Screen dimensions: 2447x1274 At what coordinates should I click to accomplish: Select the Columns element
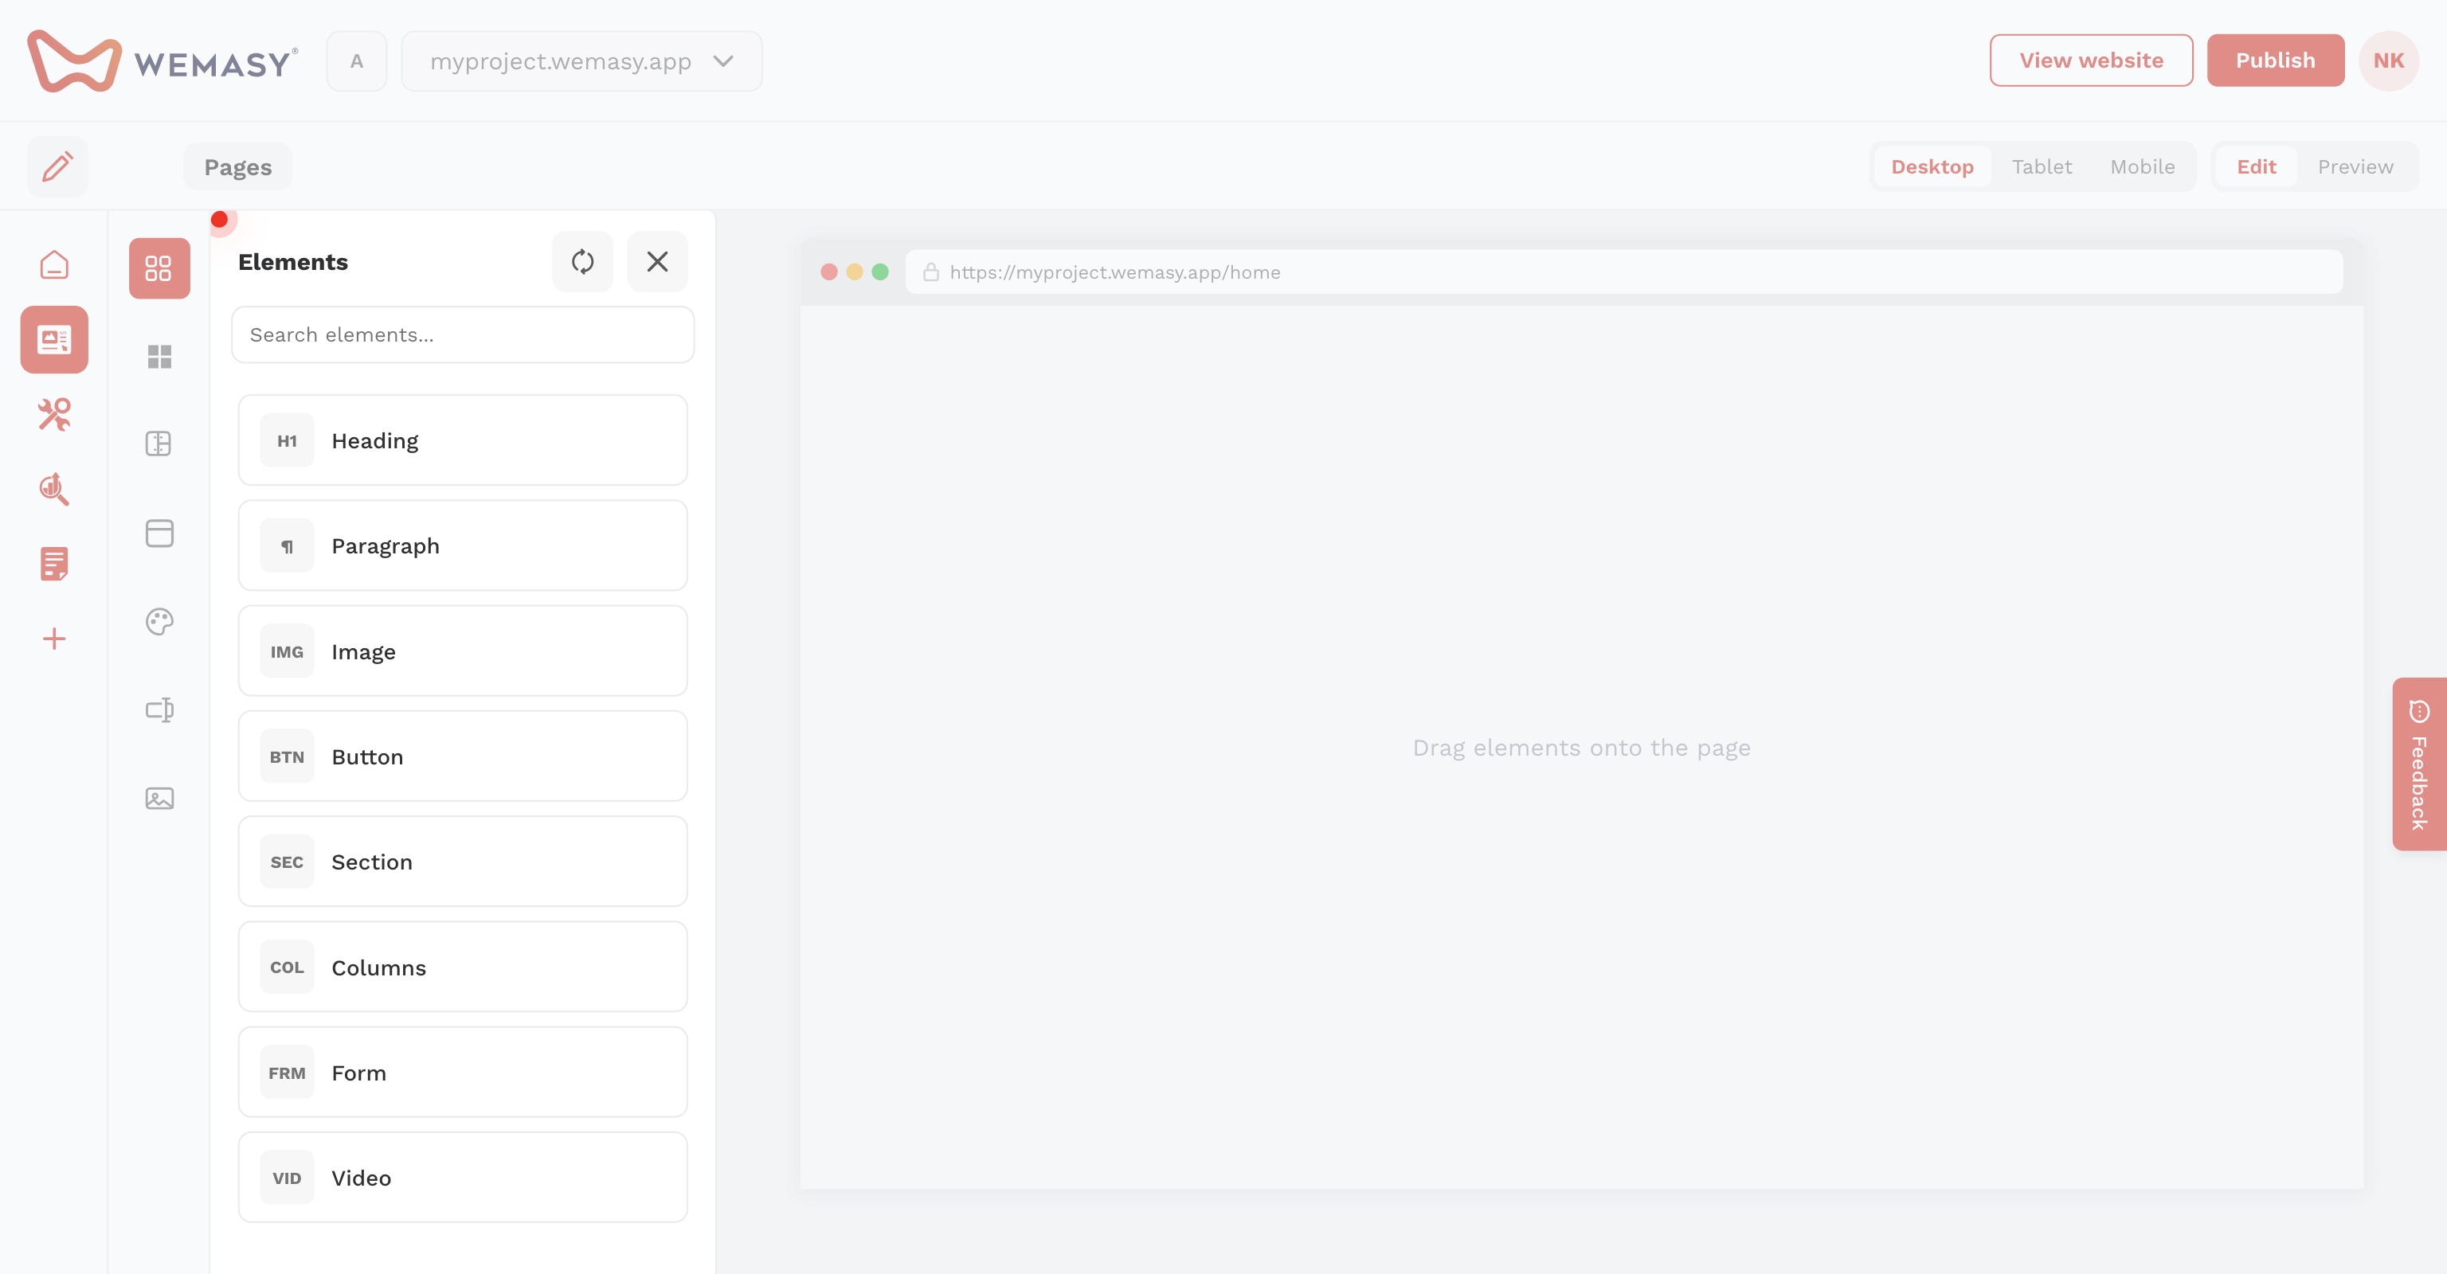click(x=463, y=967)
